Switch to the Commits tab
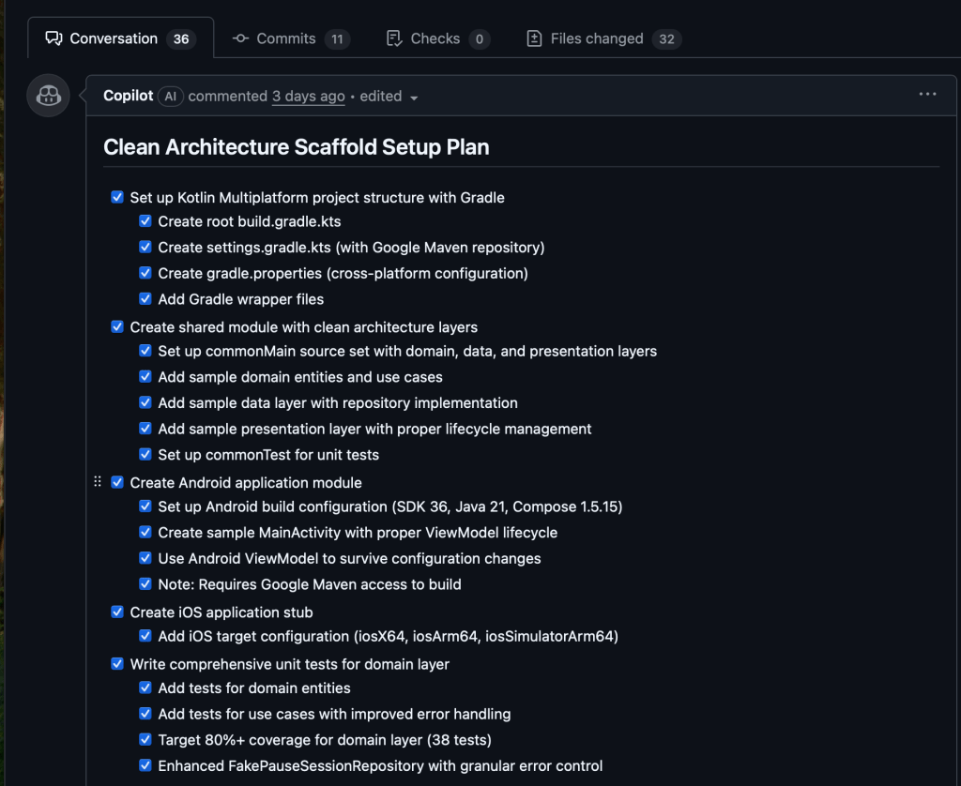Viewport: 961px width, 786px height. click(x=285, y=38)
